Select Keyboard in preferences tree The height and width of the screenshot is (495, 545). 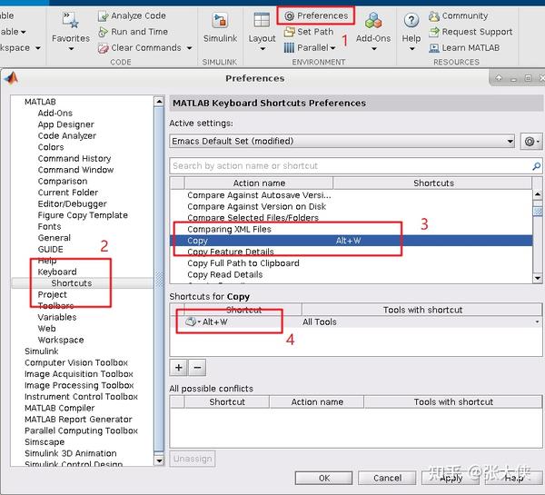pyautogui.click(x=57, y=272)
